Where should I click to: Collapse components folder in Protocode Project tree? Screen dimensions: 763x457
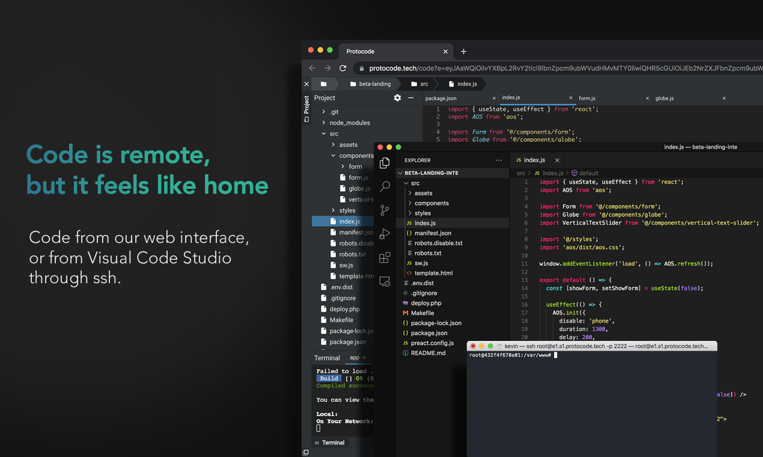pos(333,156)
